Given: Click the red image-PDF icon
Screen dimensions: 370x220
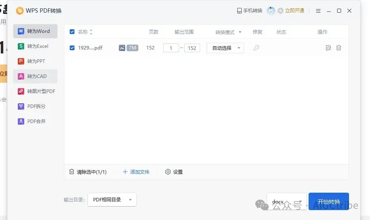Looking at the screenshot, I should tap(21, 91).
